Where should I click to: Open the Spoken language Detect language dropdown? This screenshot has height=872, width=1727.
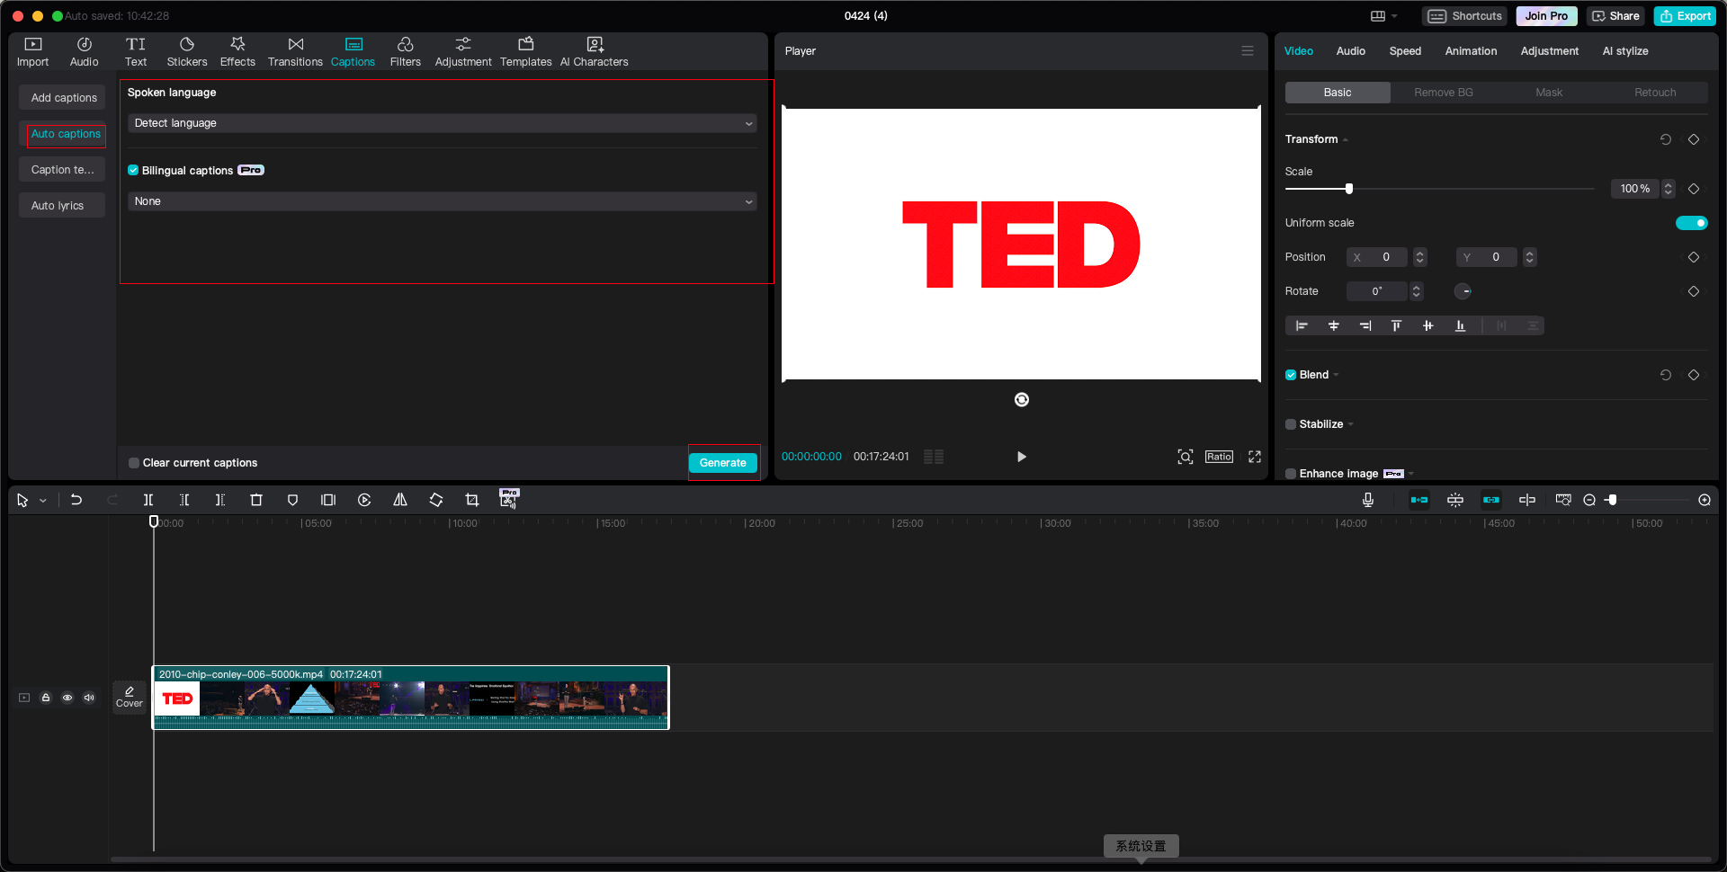[x=442, y=122]
